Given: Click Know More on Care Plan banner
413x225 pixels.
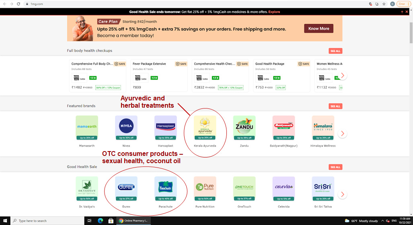Looking at the screenshot, I should pyautogui.click(x=319, y=29).
